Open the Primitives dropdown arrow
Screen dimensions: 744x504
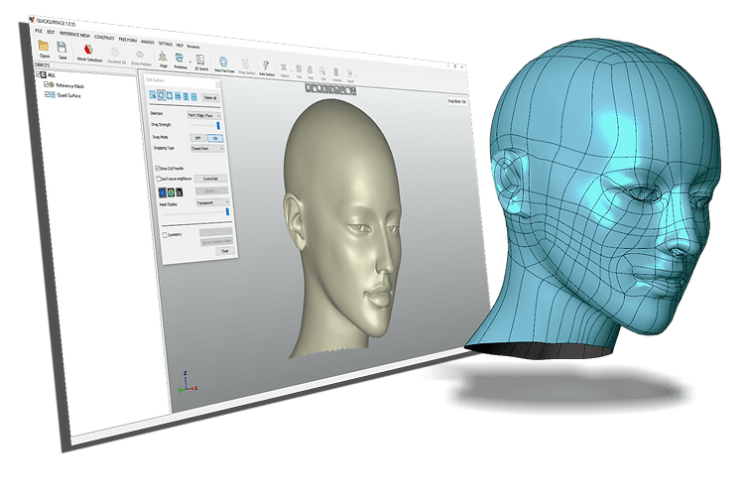point(190,62)
